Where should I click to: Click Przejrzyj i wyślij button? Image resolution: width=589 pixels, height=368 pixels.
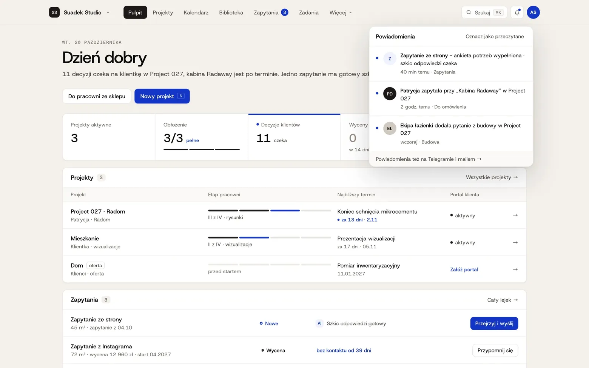494,323
